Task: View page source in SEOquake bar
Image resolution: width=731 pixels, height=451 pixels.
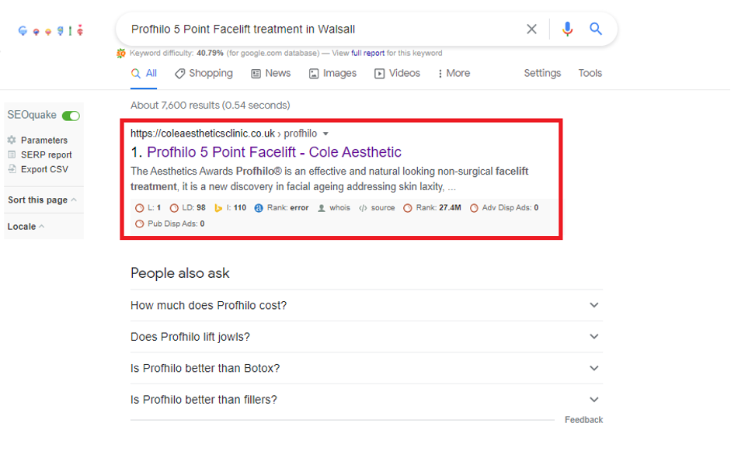Action: (x=377, y=208)
